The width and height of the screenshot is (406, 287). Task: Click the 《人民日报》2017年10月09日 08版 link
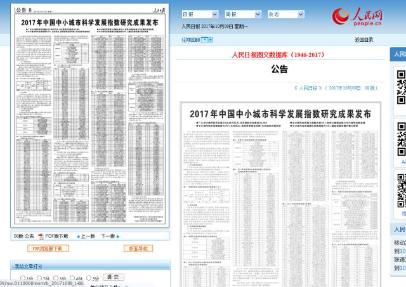tap(336, 88)
